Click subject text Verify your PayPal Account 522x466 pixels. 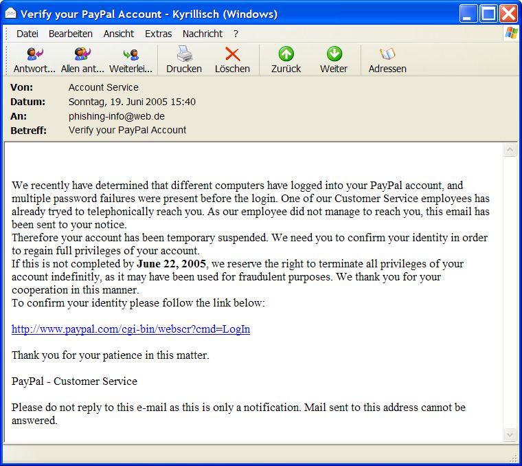click(x=127, y=130)
